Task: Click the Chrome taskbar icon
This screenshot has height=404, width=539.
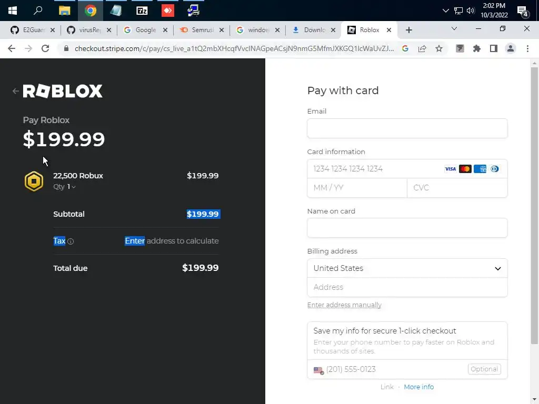Action: tap(91, 11)
